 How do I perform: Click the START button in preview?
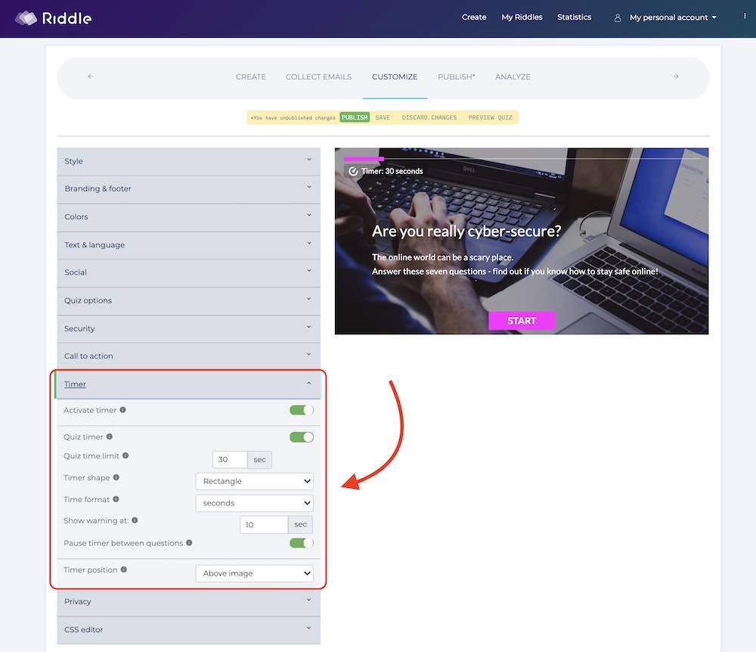(522, 321)
